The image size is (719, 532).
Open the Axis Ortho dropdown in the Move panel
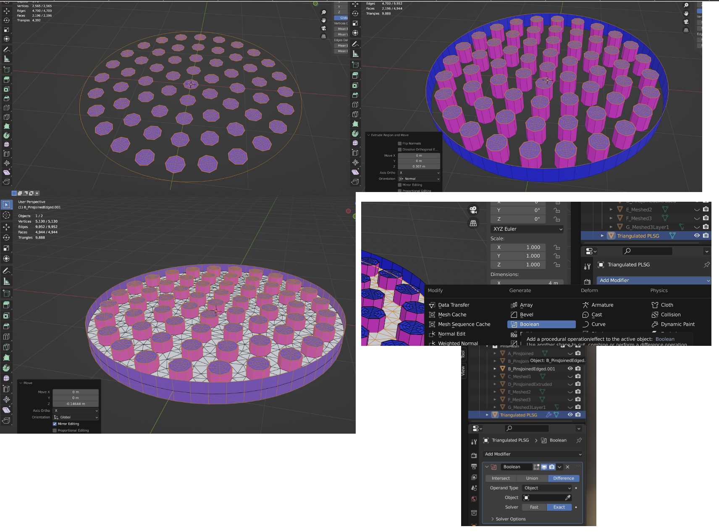click(76, 411)
